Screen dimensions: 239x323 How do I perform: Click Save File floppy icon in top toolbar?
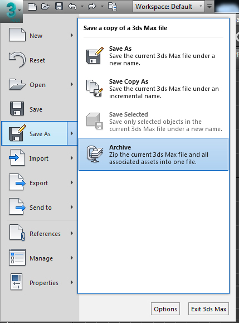tap(59, 6)
